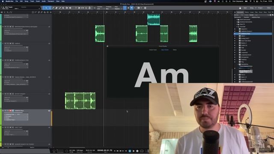Select the Arrow tool in toolbar

point(46,8)
